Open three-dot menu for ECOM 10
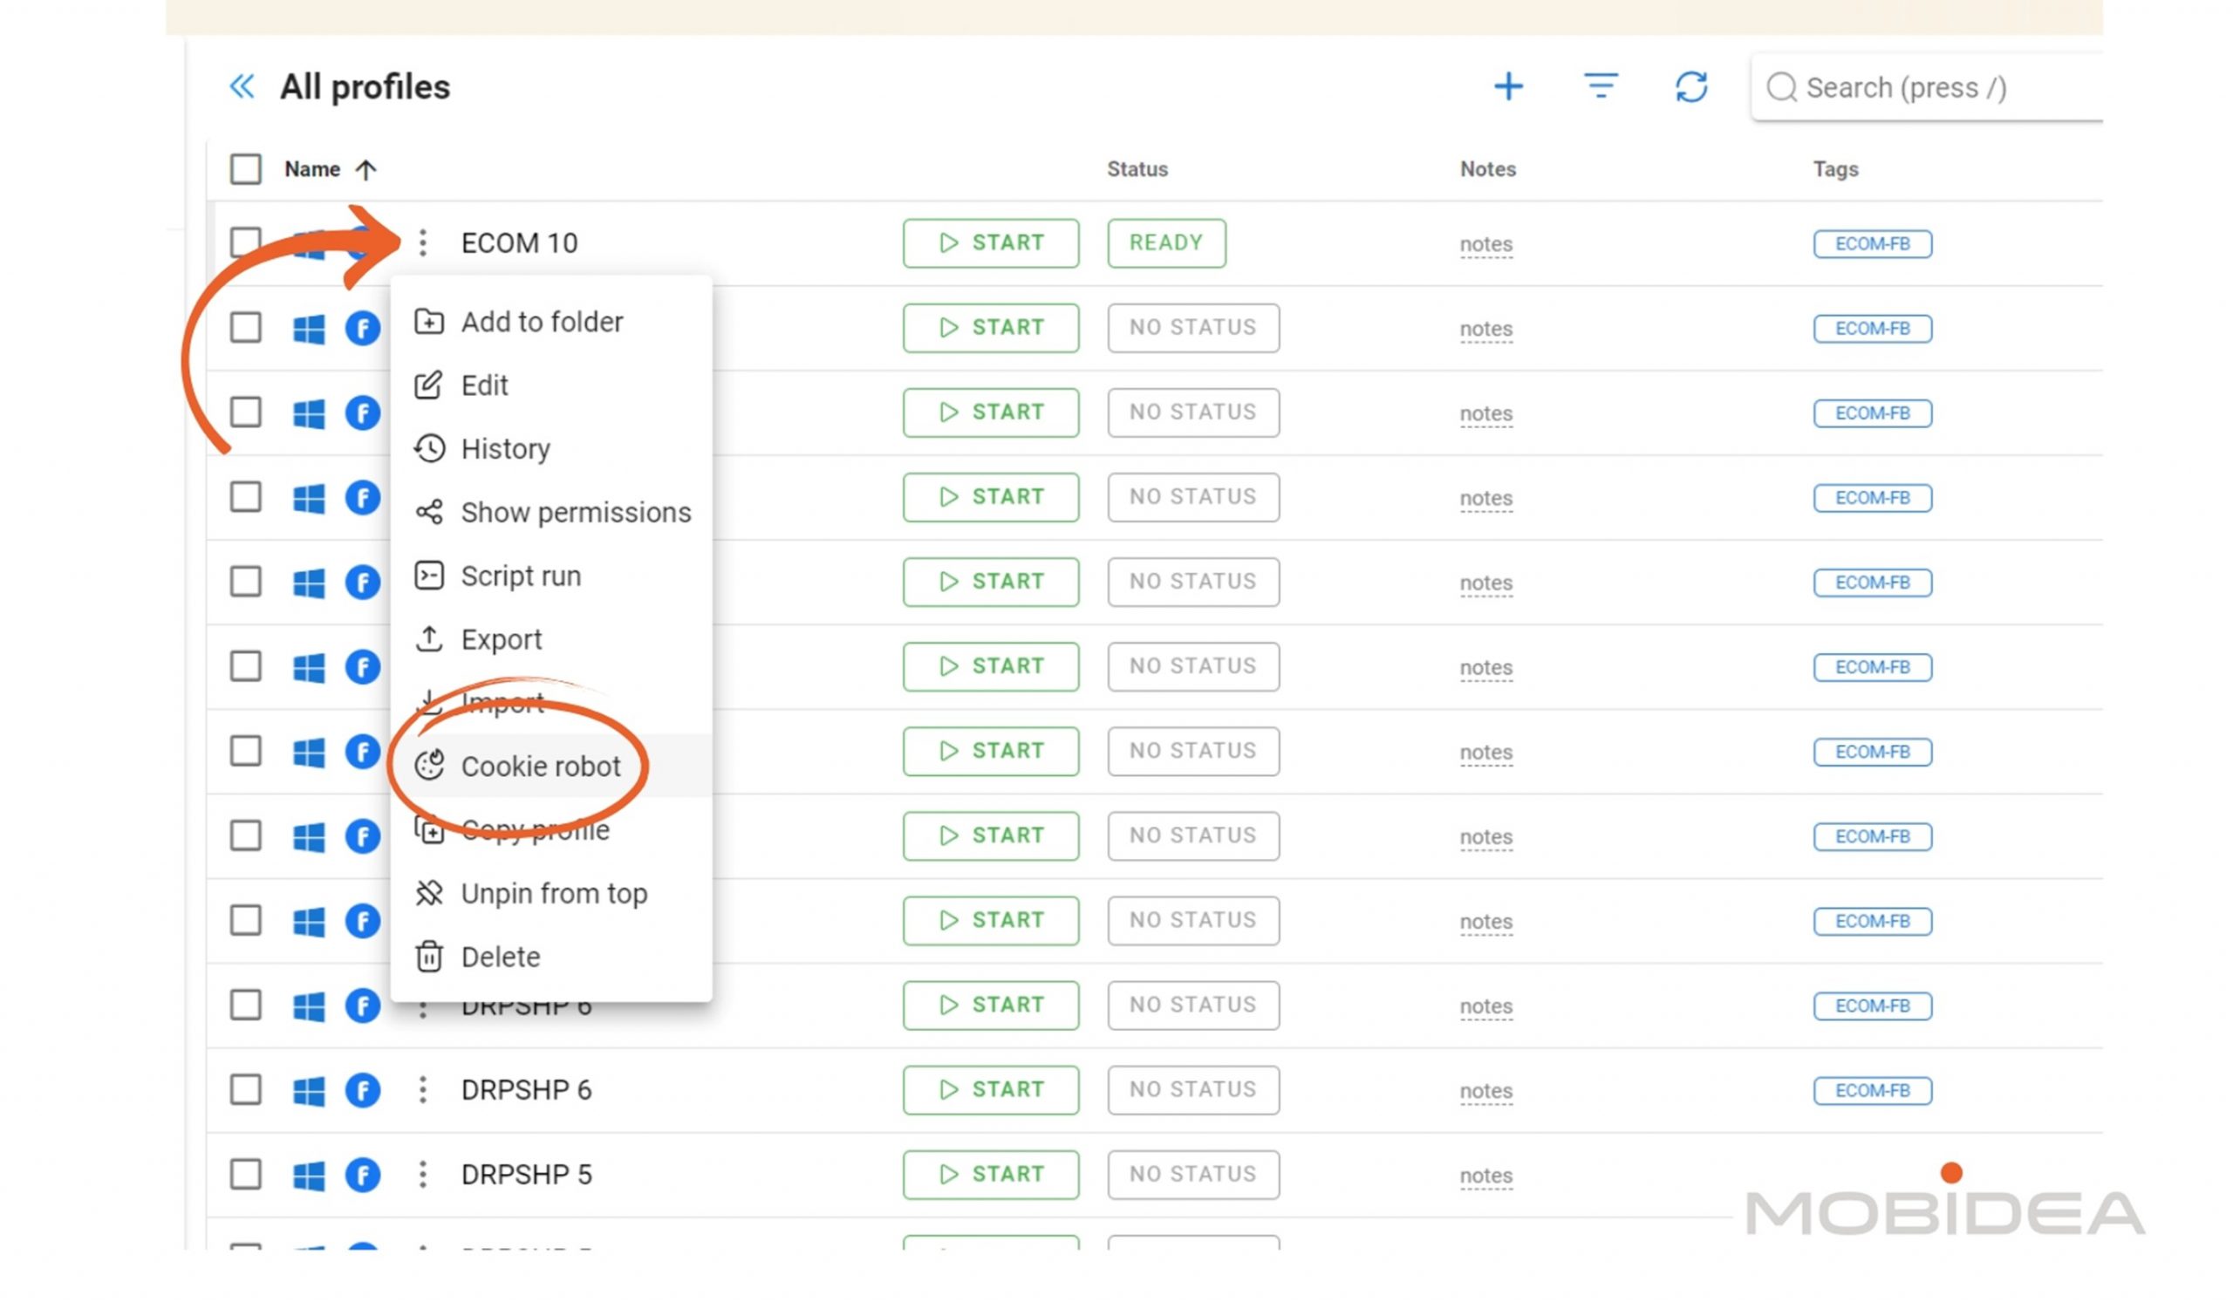2233x1302 pixels. click(423, 242)
